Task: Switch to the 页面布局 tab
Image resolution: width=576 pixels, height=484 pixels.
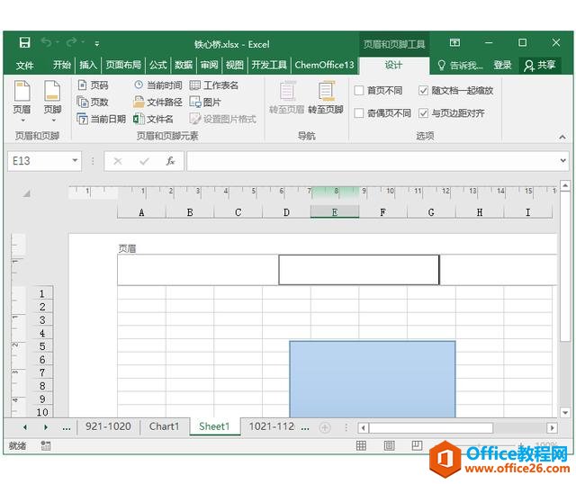Action: 123,65
